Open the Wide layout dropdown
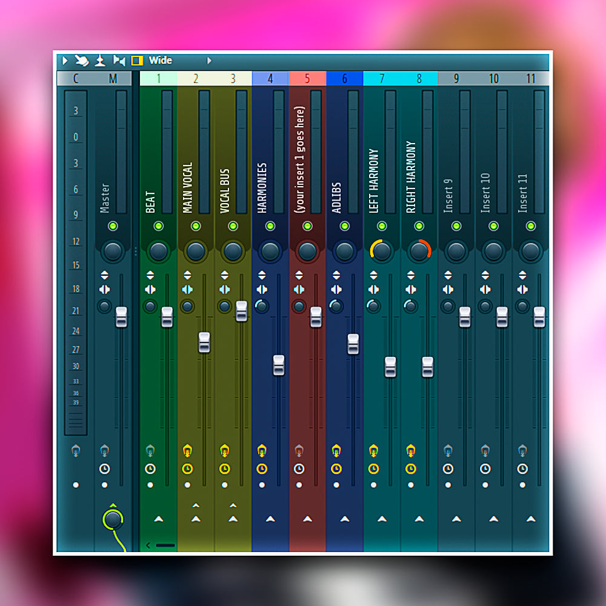 pos(161,60)
